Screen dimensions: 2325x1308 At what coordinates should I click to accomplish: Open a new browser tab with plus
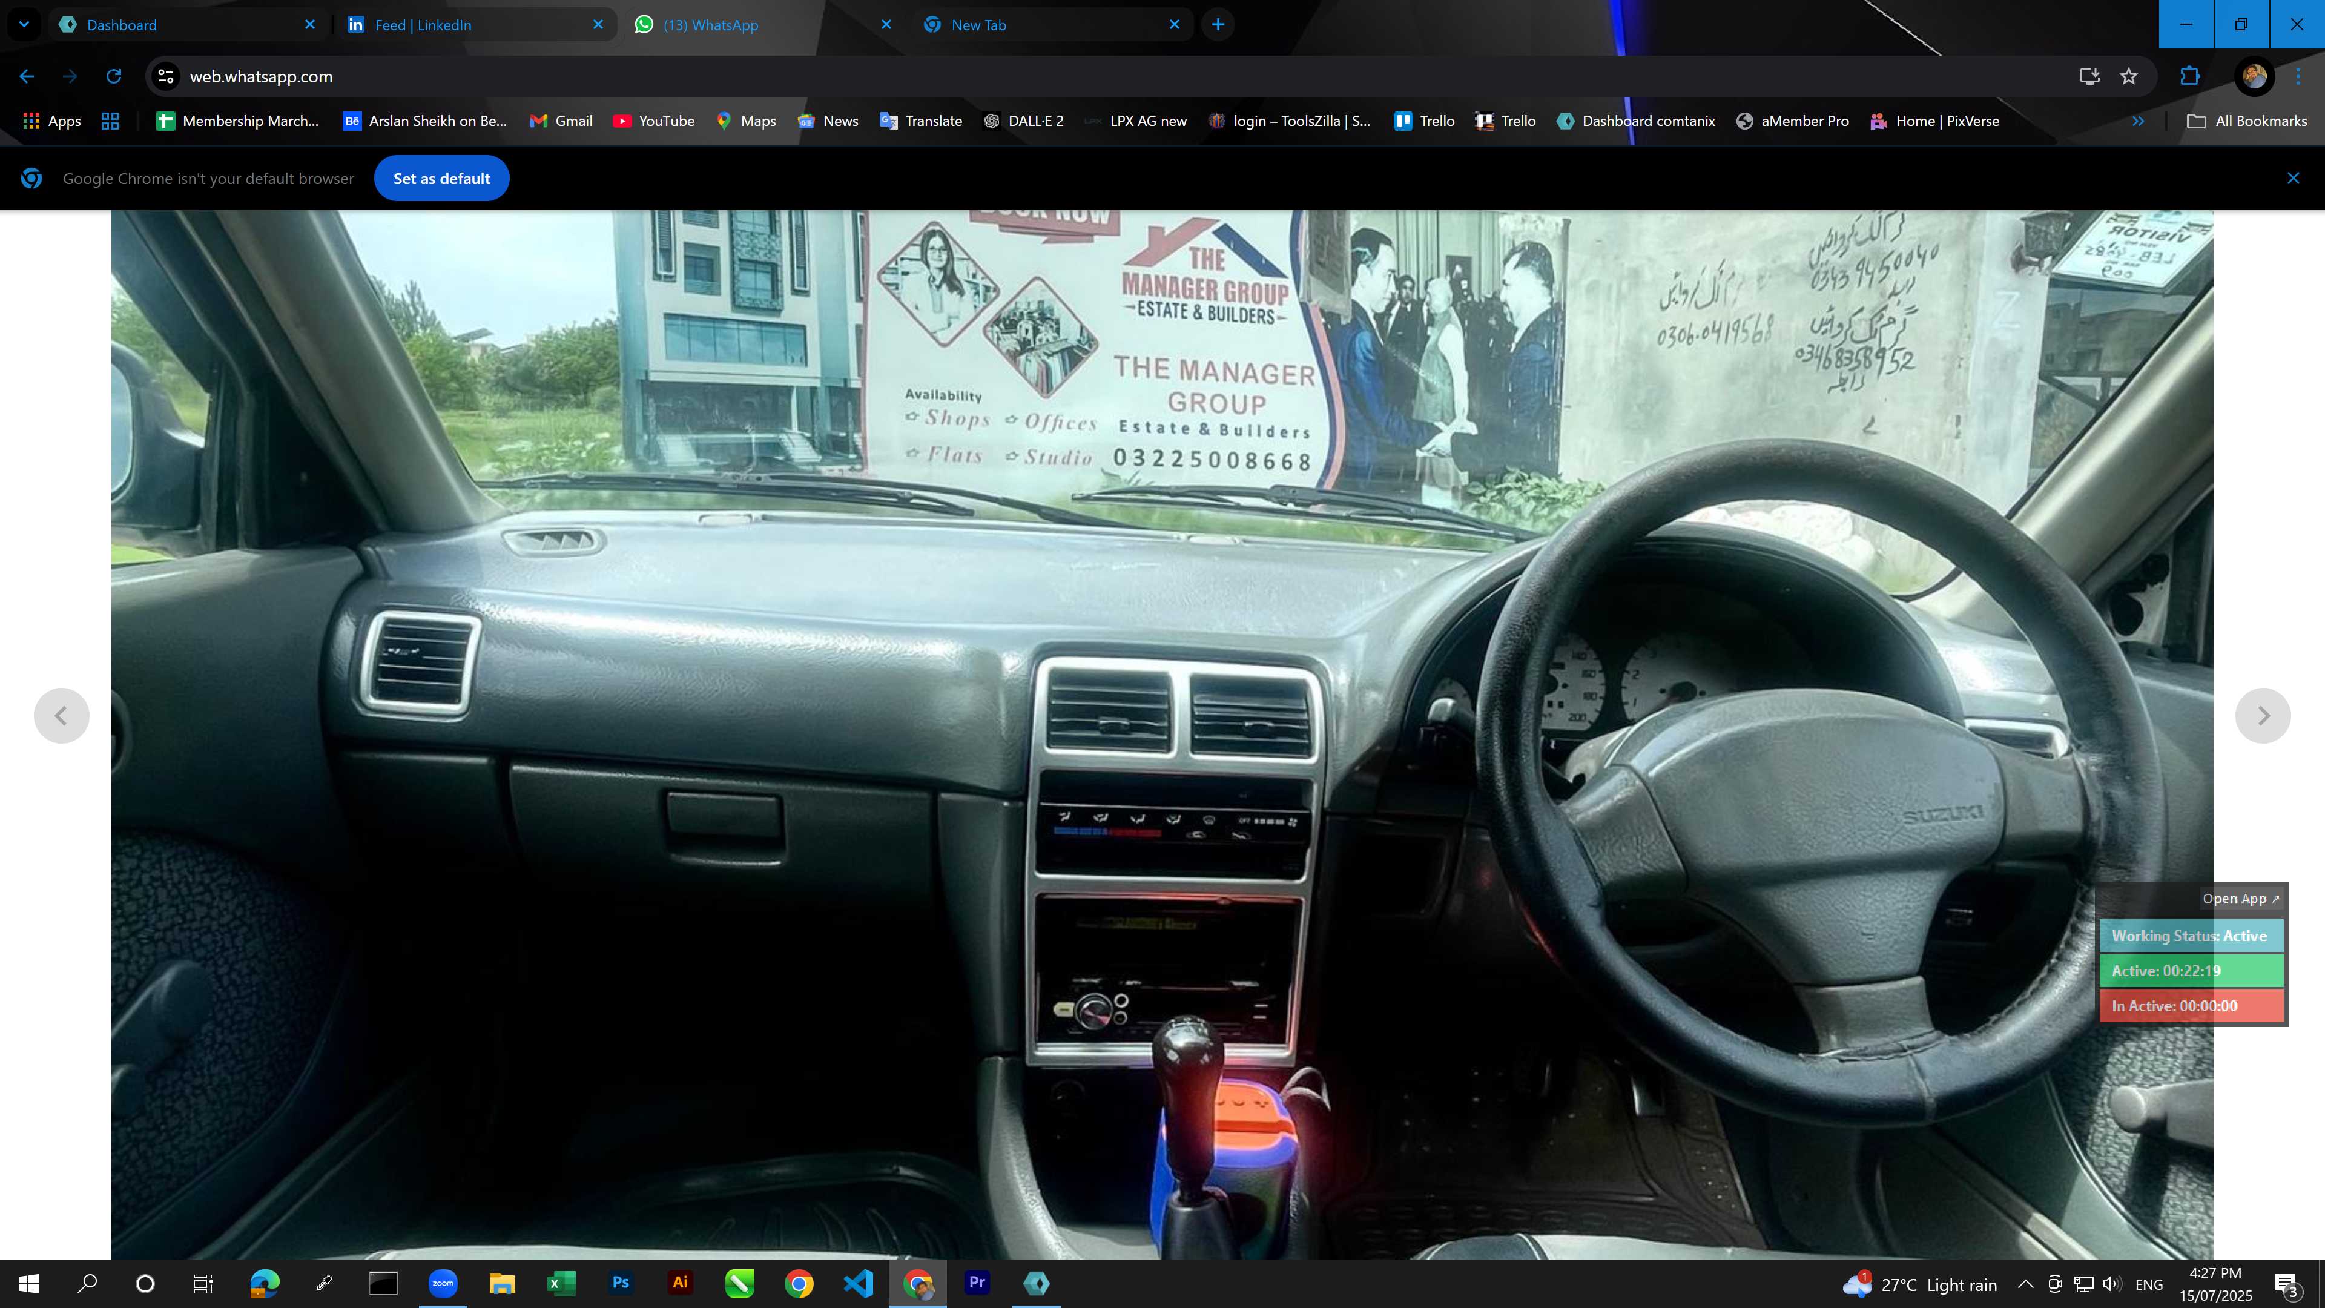coord(1218,24)
